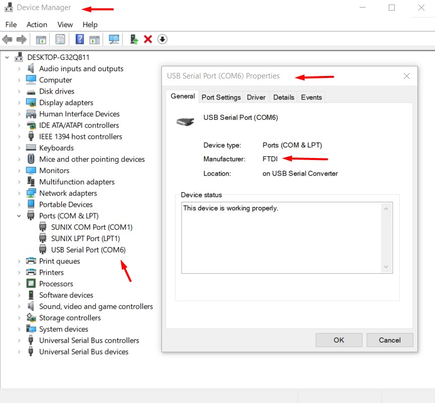This screenshot has height=403, width=435.
Task: Click Device status scrollbar up arrow
Action: [x=386, y=209]
